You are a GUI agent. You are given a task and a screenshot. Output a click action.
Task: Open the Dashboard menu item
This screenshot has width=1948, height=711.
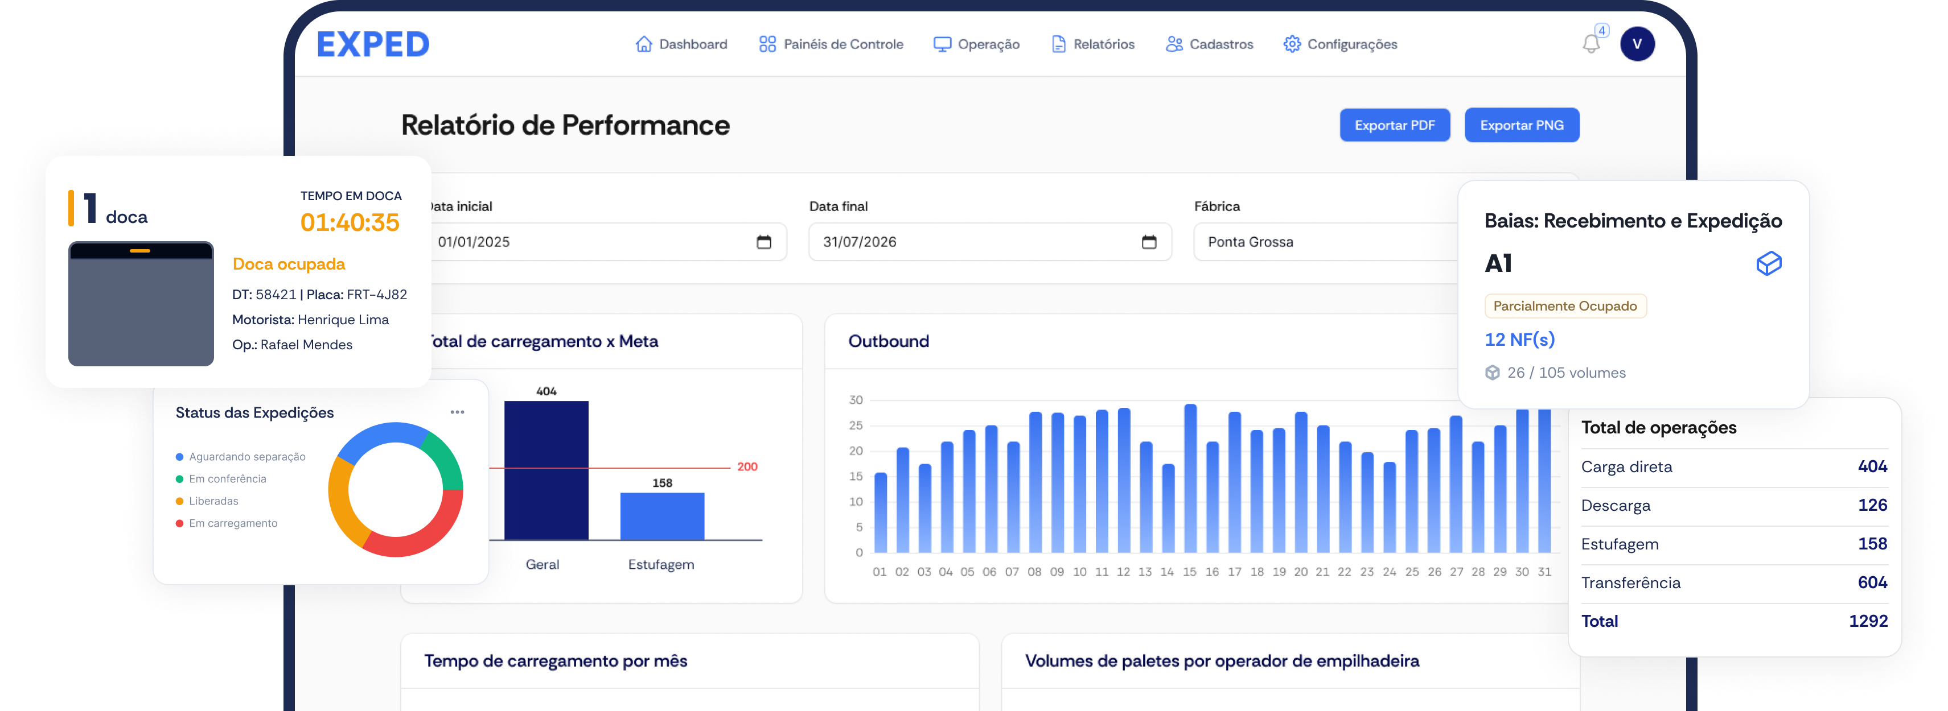point(693,44)
